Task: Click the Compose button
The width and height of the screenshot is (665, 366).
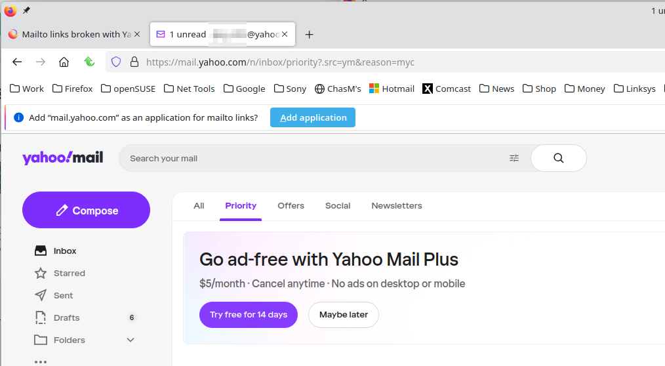Action: coord(86,210)
